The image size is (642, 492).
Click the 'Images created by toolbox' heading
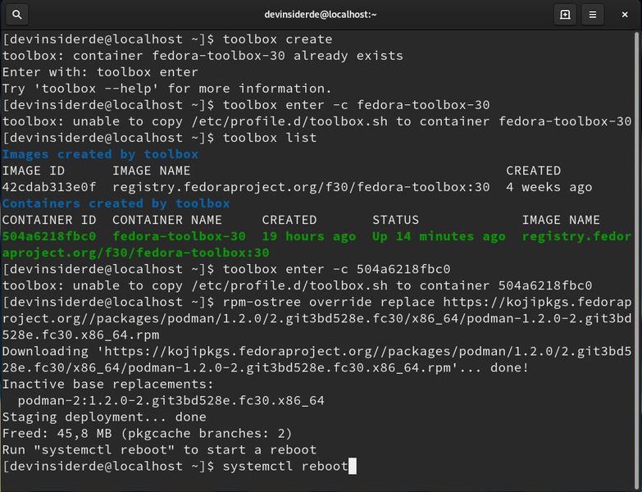coord(100,154)
